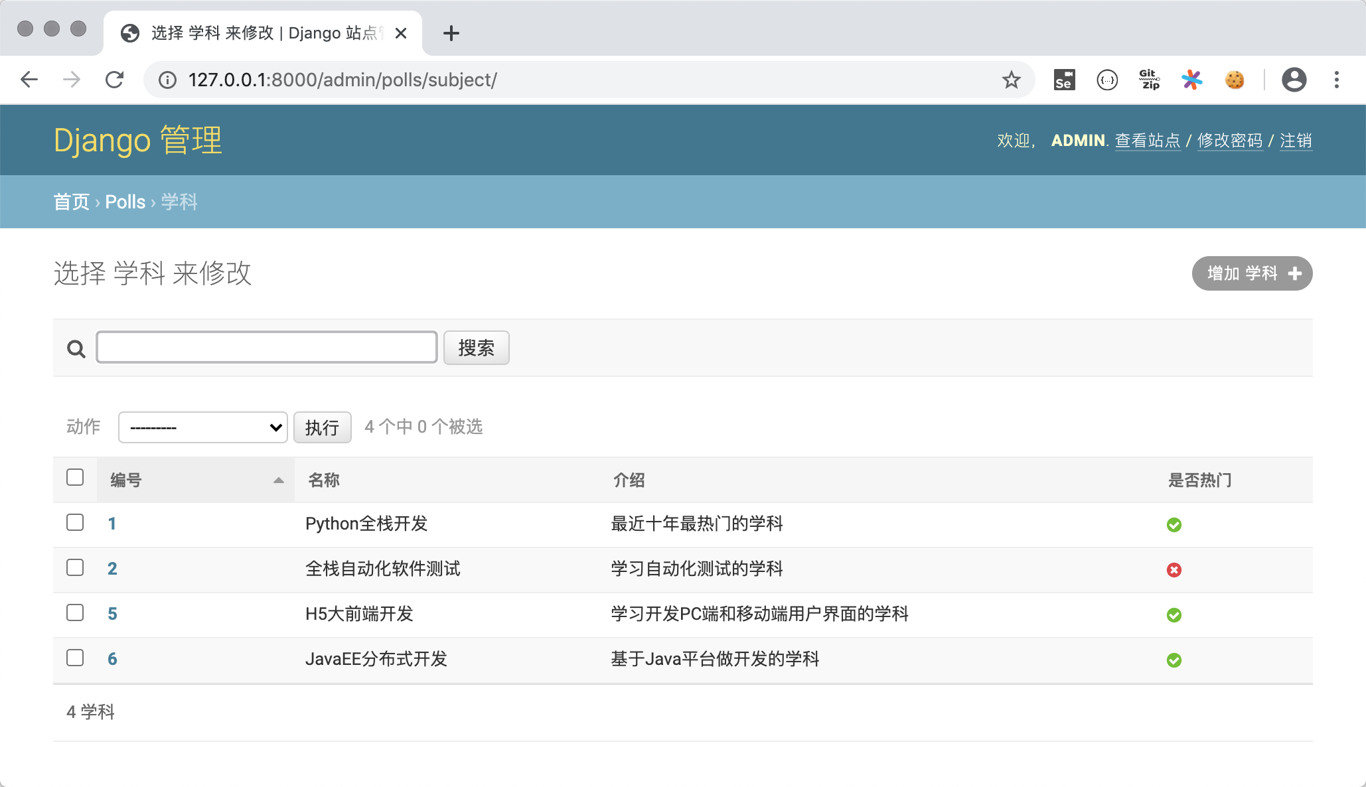
Task: Tick the checkbox for Python全栈开发 row
Action: (x=75, y=523)
